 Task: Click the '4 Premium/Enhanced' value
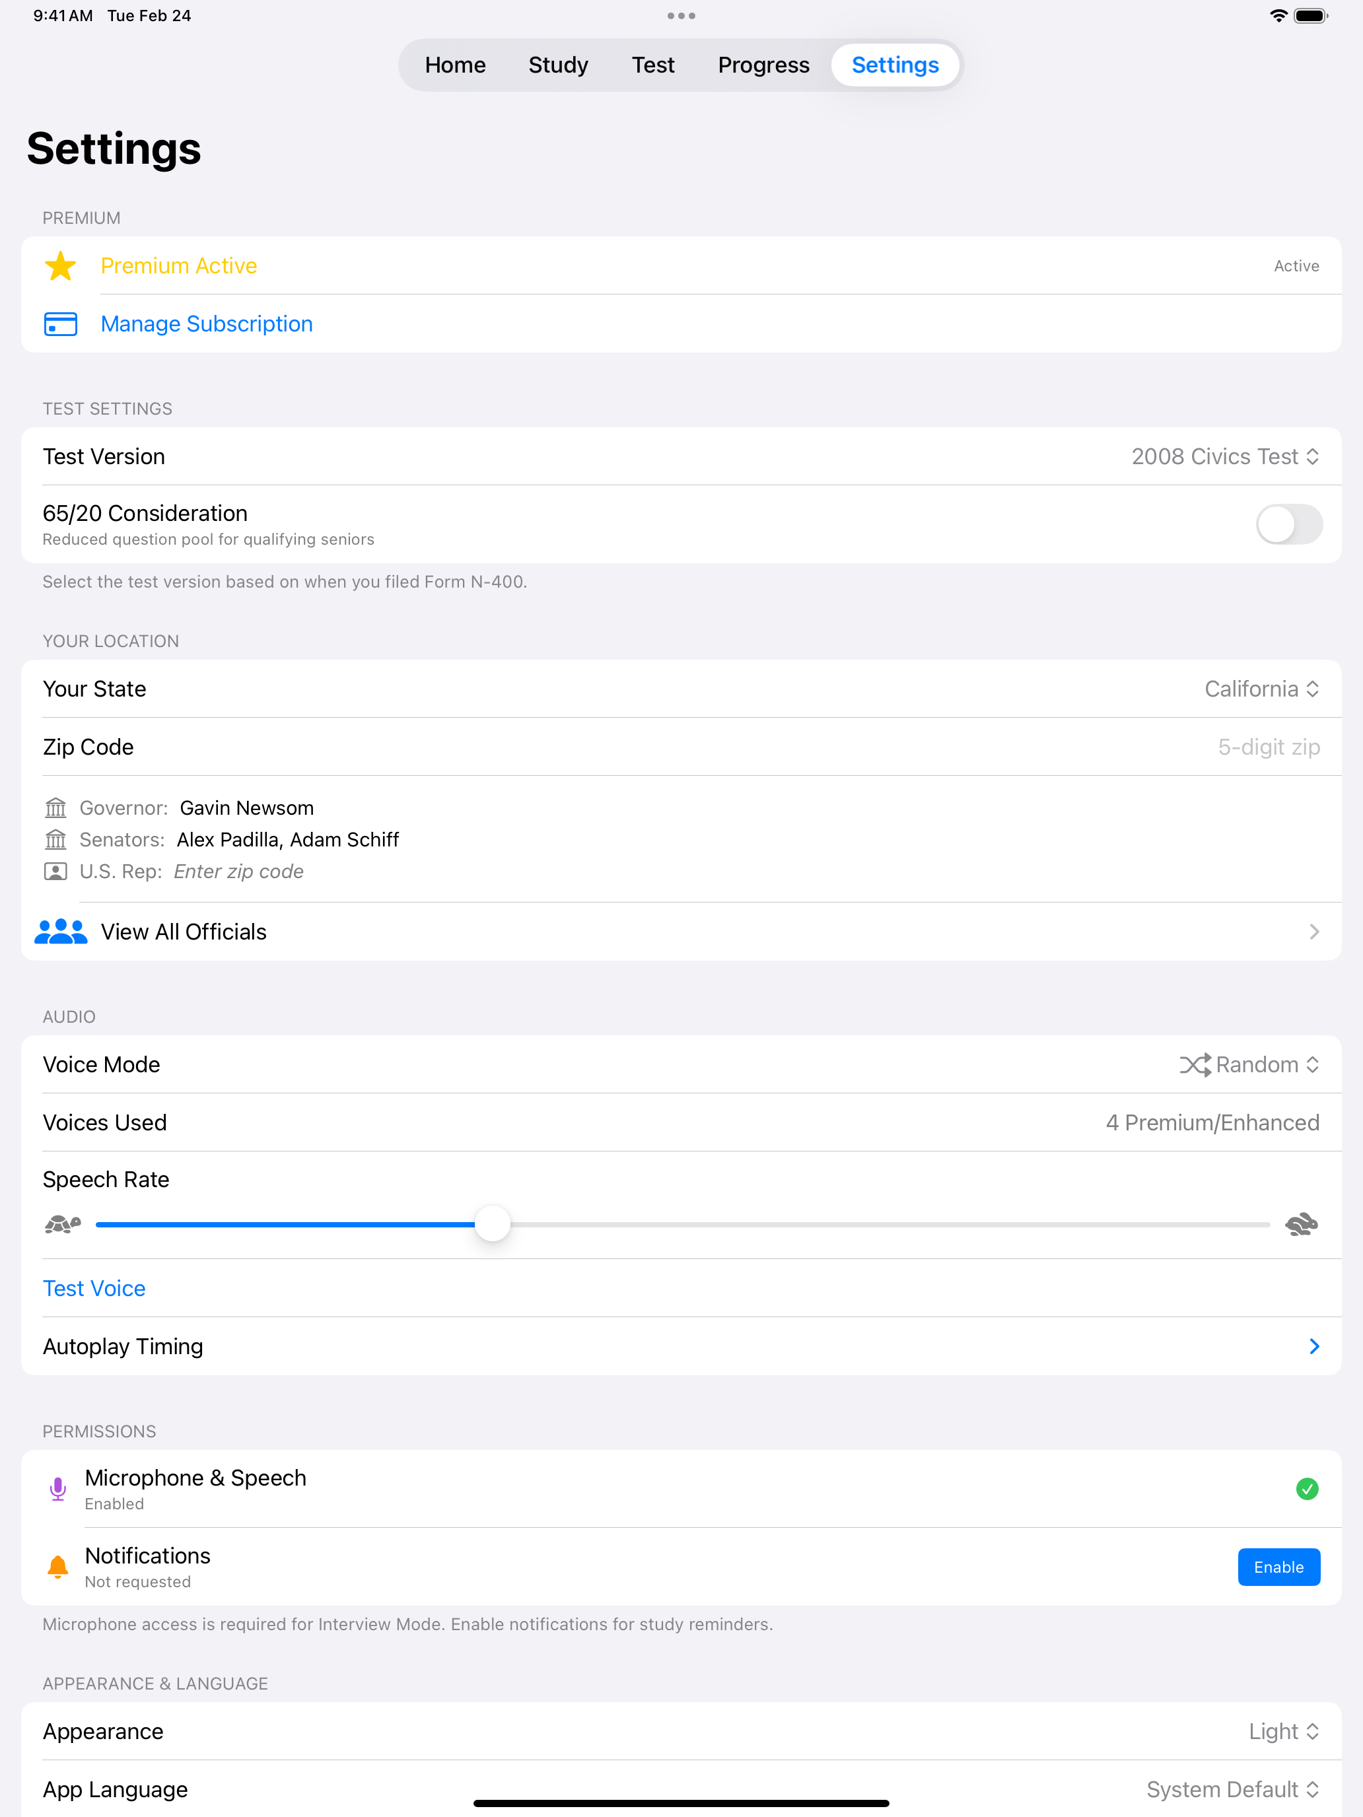click(1212, 1122)
